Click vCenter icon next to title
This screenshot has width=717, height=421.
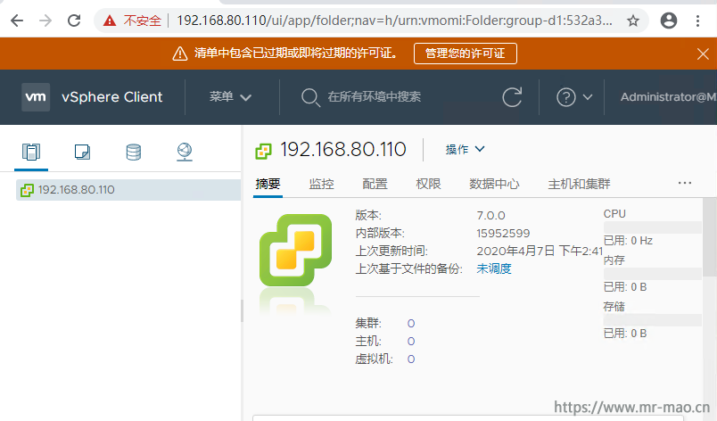(263, 151)
